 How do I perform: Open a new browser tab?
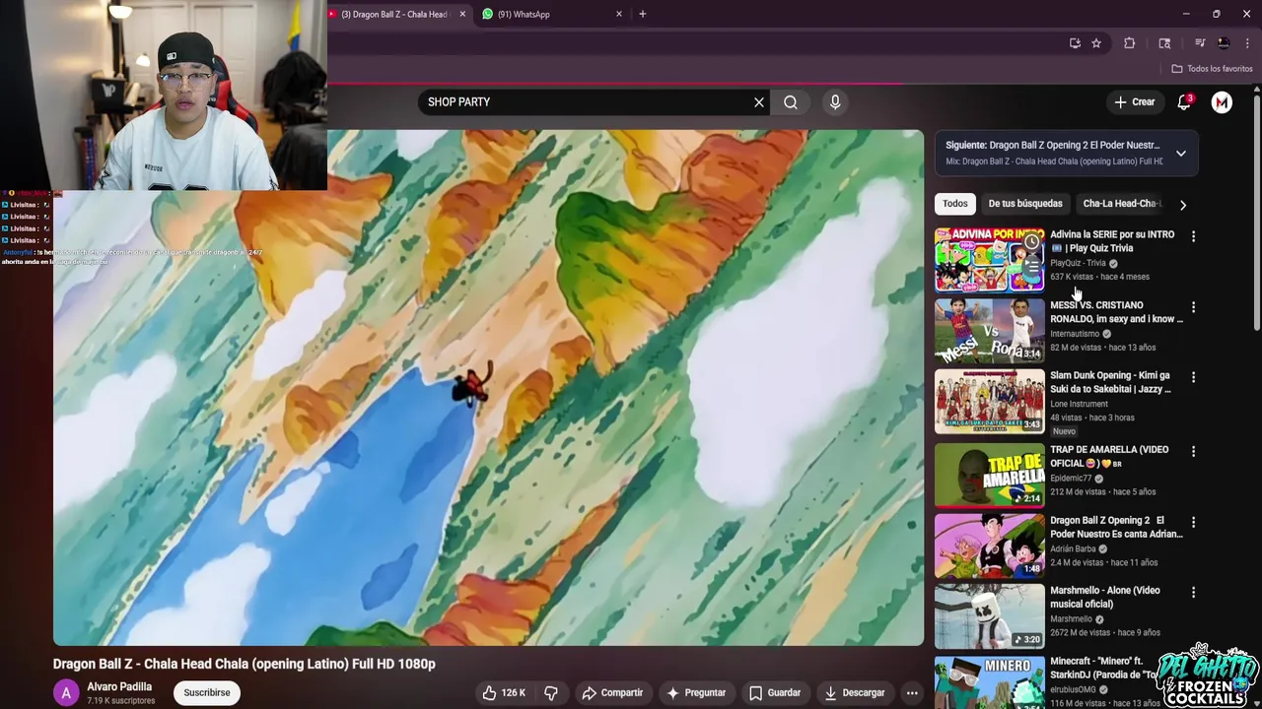(x=643, y=14)
